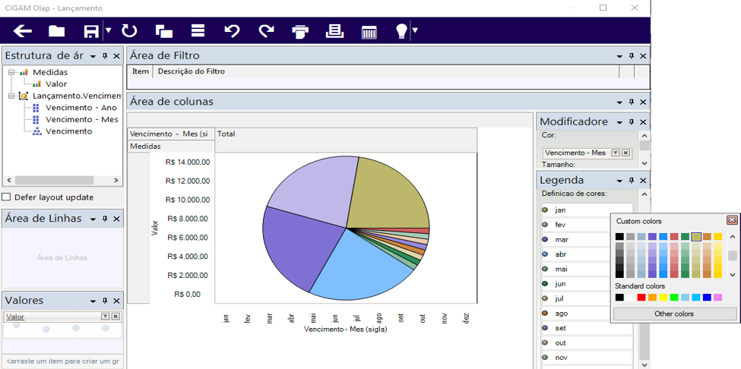Viewport: 741px width, 369px height.
Task: Click the light bulb toolbar icon
Action: (401, 31)
